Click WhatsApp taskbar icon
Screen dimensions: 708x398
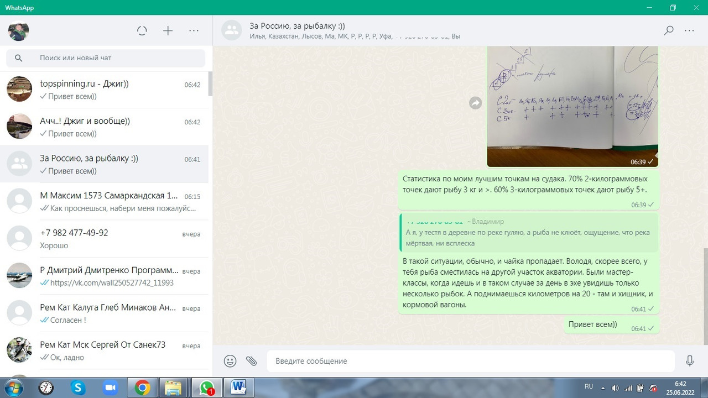206,388
